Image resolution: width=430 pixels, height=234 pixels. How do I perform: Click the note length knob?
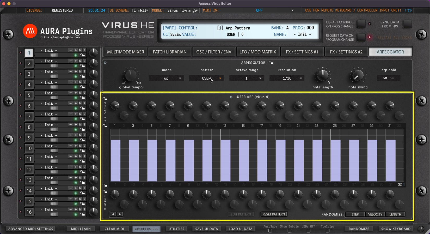323,75
